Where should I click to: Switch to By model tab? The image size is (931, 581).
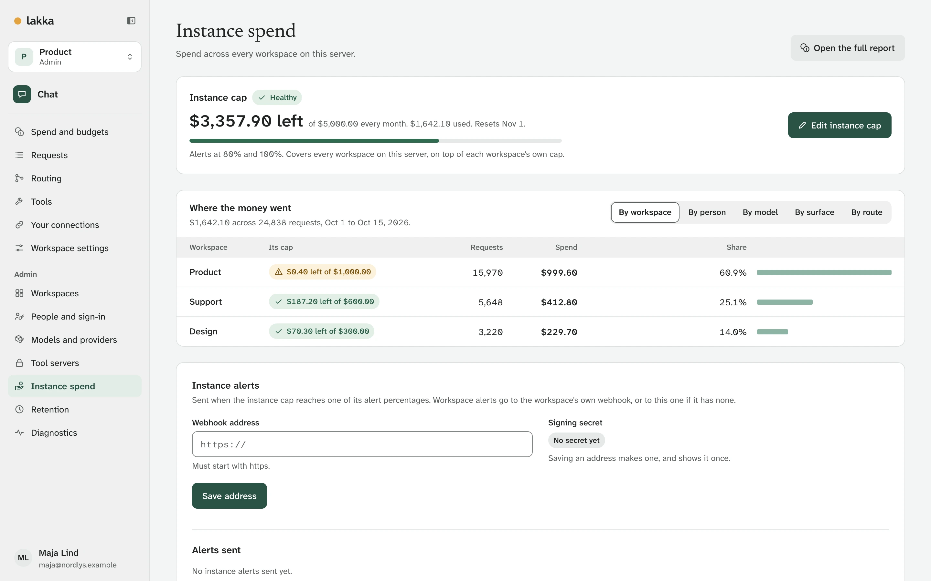(760, 212)
